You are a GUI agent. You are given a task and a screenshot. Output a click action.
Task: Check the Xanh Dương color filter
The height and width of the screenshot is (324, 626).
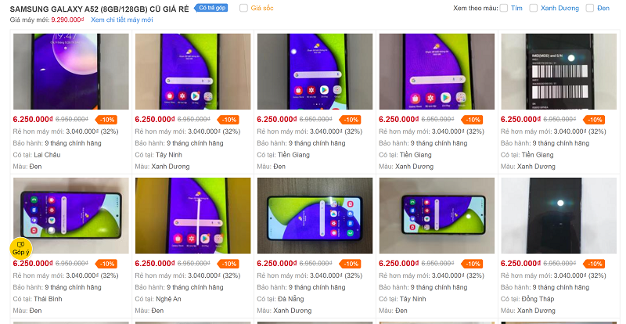[x=534, y=8]
